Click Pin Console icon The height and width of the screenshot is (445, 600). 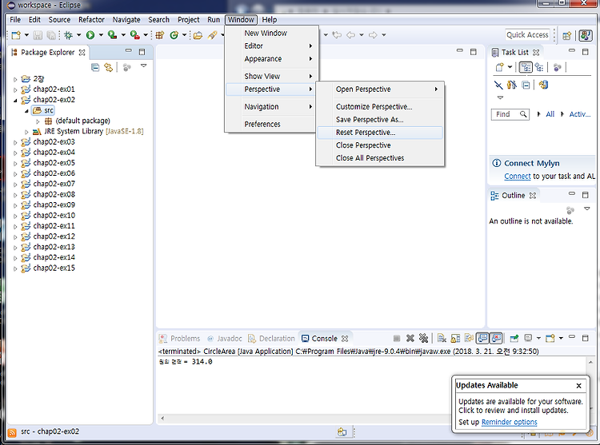pos(514,338)
